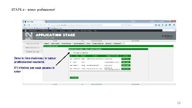Image resolution: width=192 pixels, height=108 pixels.
Task: Open ENT Alumni in the black menu bar
Action: (x=54, y=31)
